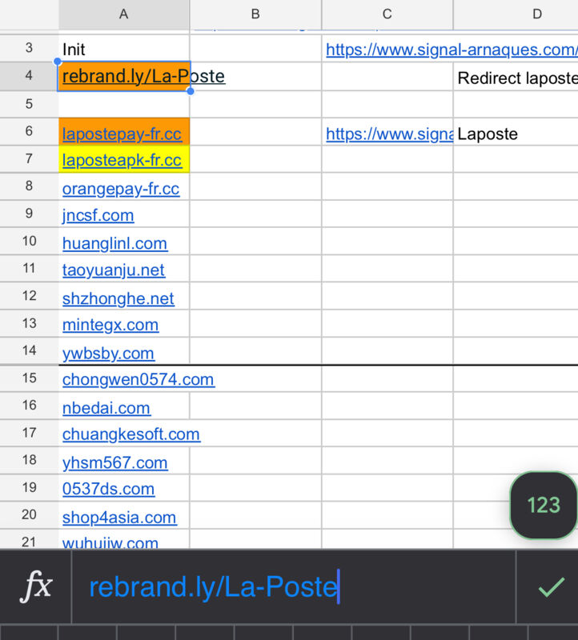Open the signal-arnaques.com link in row 3
The width and height of the screenshot is (578, 640).
[x=452, y=50]
